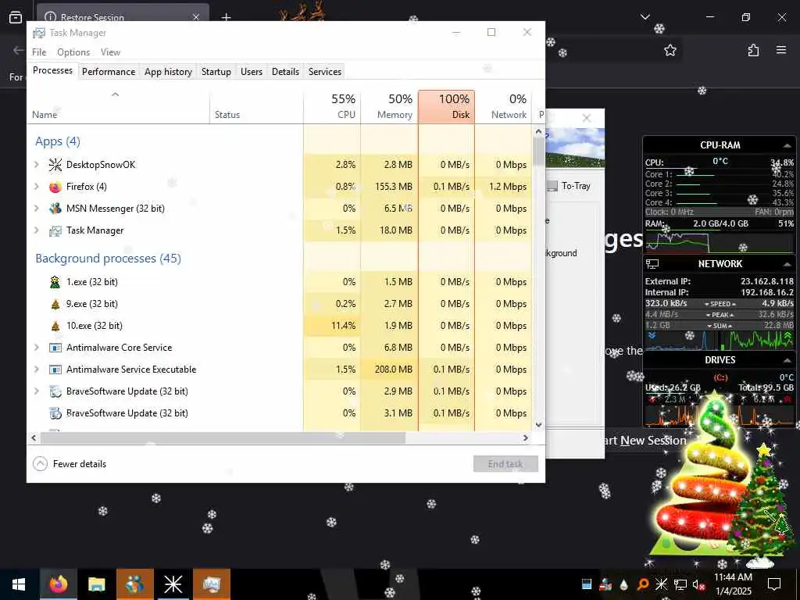Open the Users tab
Image resolution: width=800 pixels, height=600 pixels.
point(251,71)
